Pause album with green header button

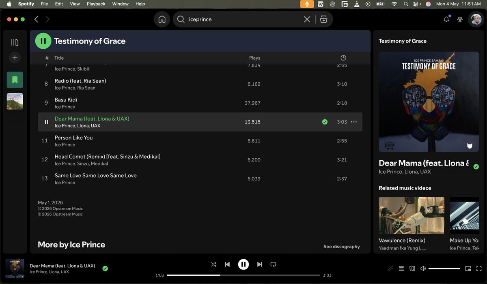[x=43, y=41]
